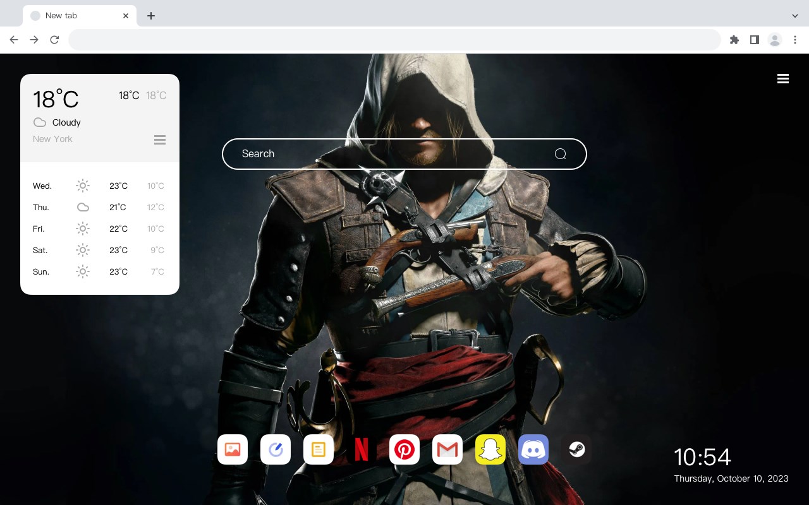Launch the Pinterest shortcut
The height and width of the screenshot is (505, 809).
click(x=404, y=449)
